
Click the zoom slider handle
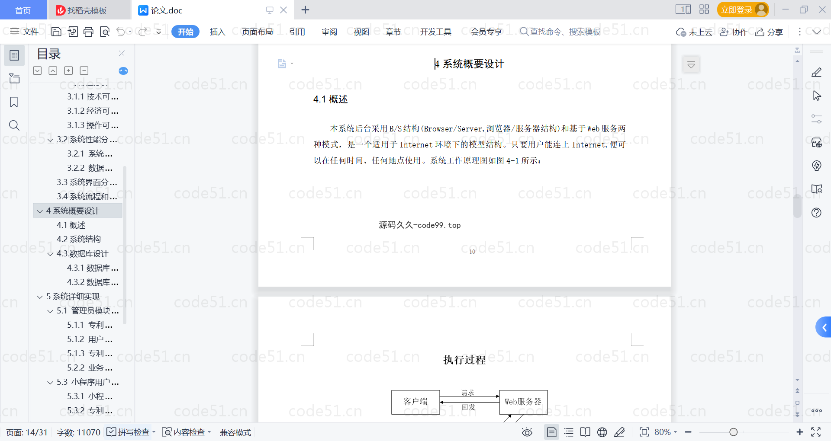(733, 432)
